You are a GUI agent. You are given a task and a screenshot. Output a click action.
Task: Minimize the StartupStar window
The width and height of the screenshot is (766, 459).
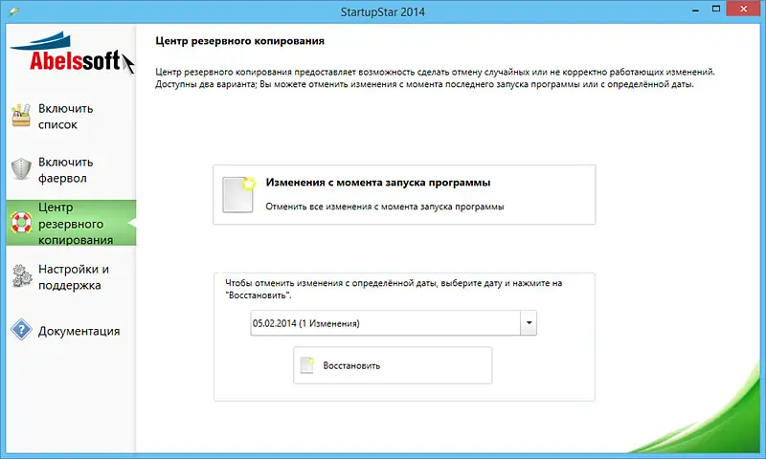(695, 10)
